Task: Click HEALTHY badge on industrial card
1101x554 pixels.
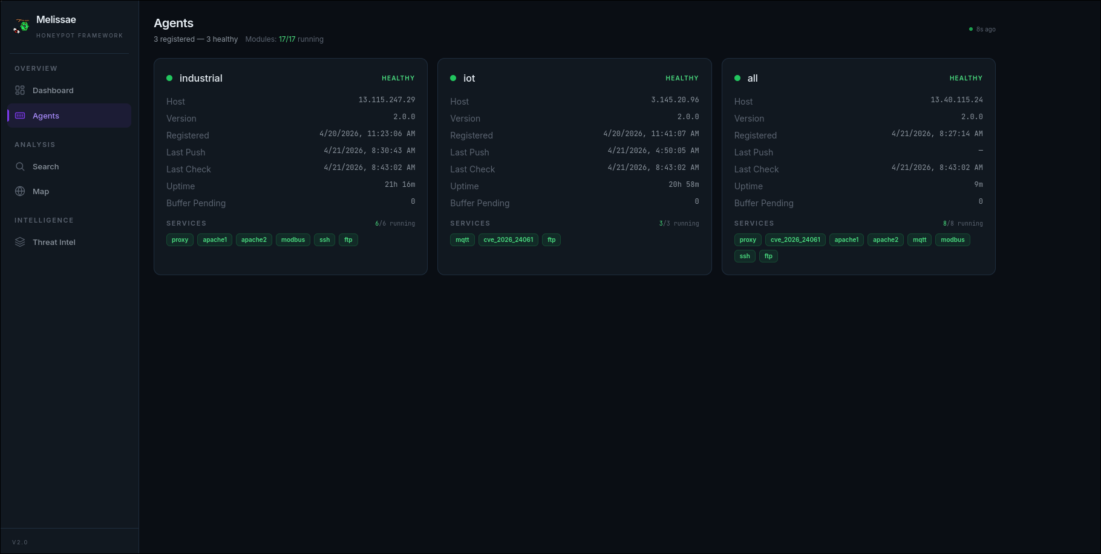Action: 398,78
